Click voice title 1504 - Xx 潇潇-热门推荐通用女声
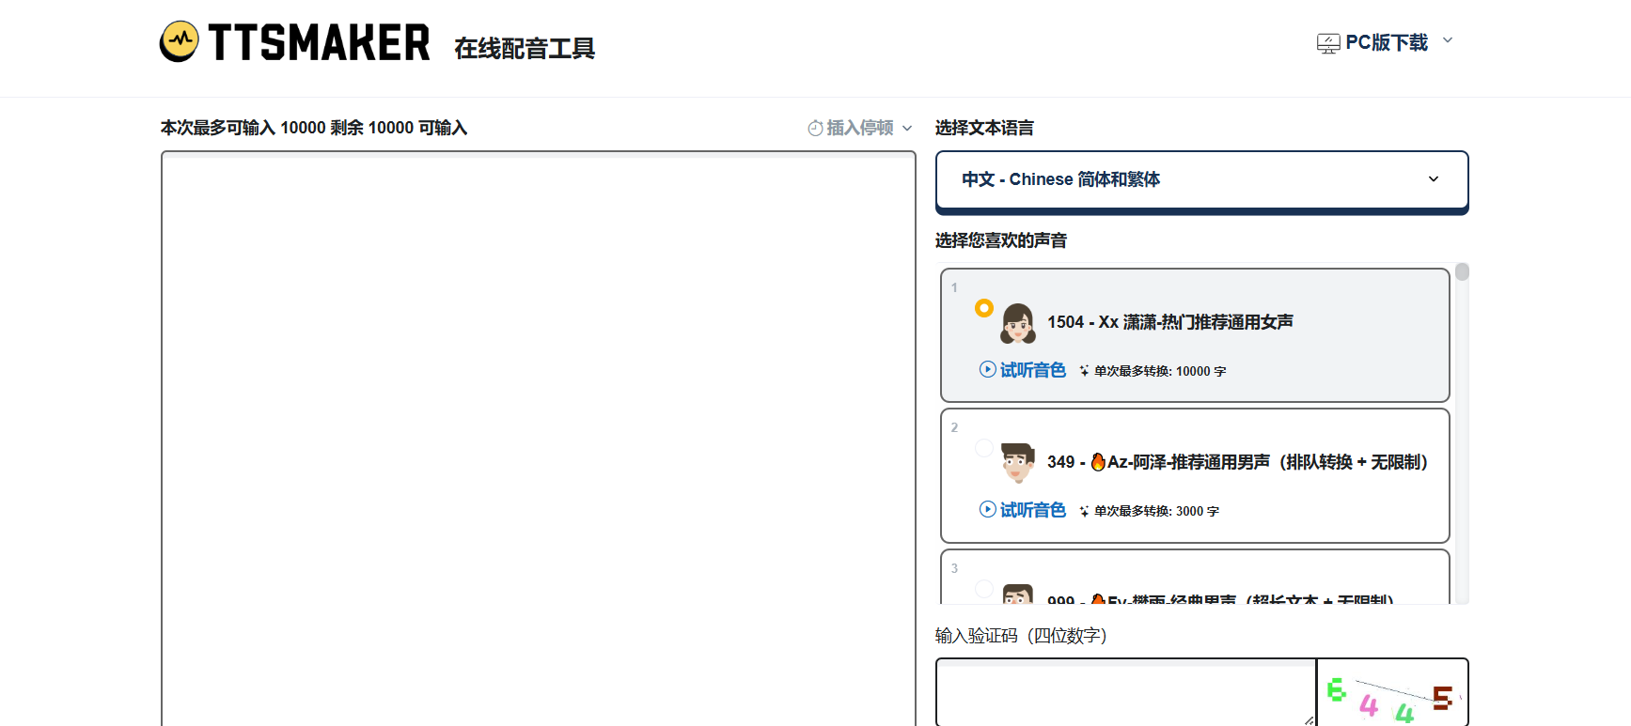 click(1170, 322)
